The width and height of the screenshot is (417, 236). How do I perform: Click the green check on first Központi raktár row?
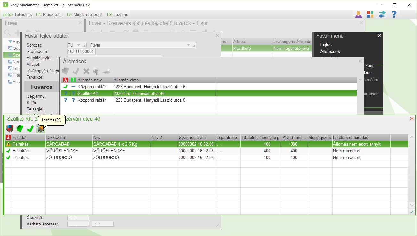coord(66,87)
